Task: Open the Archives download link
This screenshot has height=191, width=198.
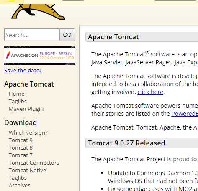Action: (20, 185)
